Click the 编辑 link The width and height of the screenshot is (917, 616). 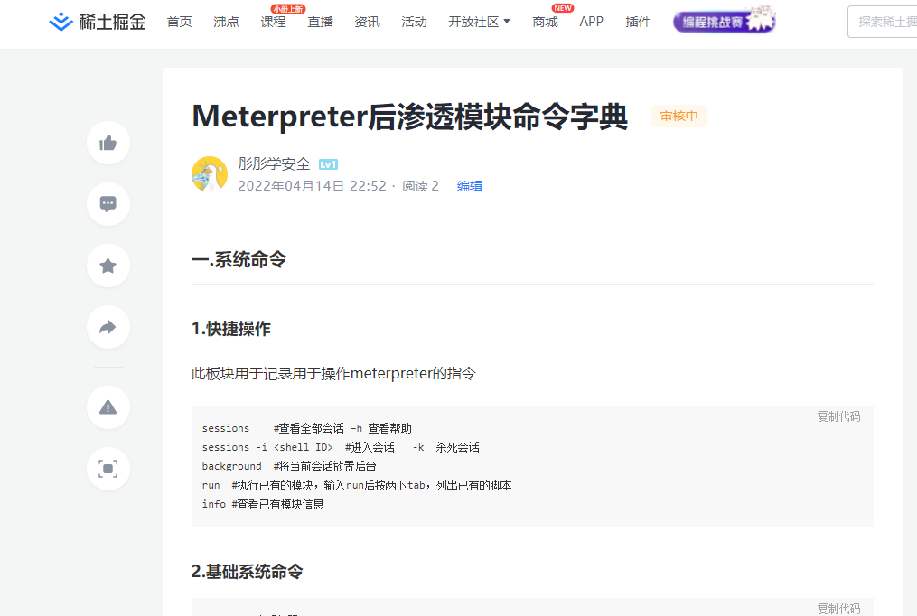coord(470,186)
